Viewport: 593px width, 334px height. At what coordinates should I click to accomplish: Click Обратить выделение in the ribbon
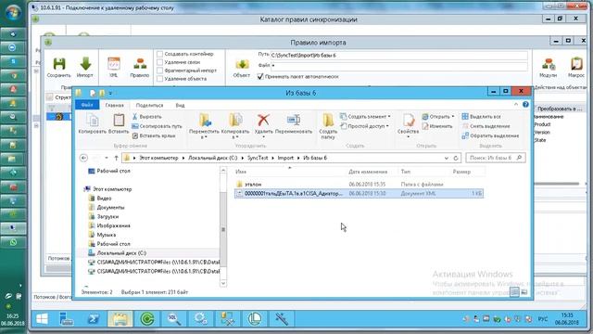pos(490,135)
